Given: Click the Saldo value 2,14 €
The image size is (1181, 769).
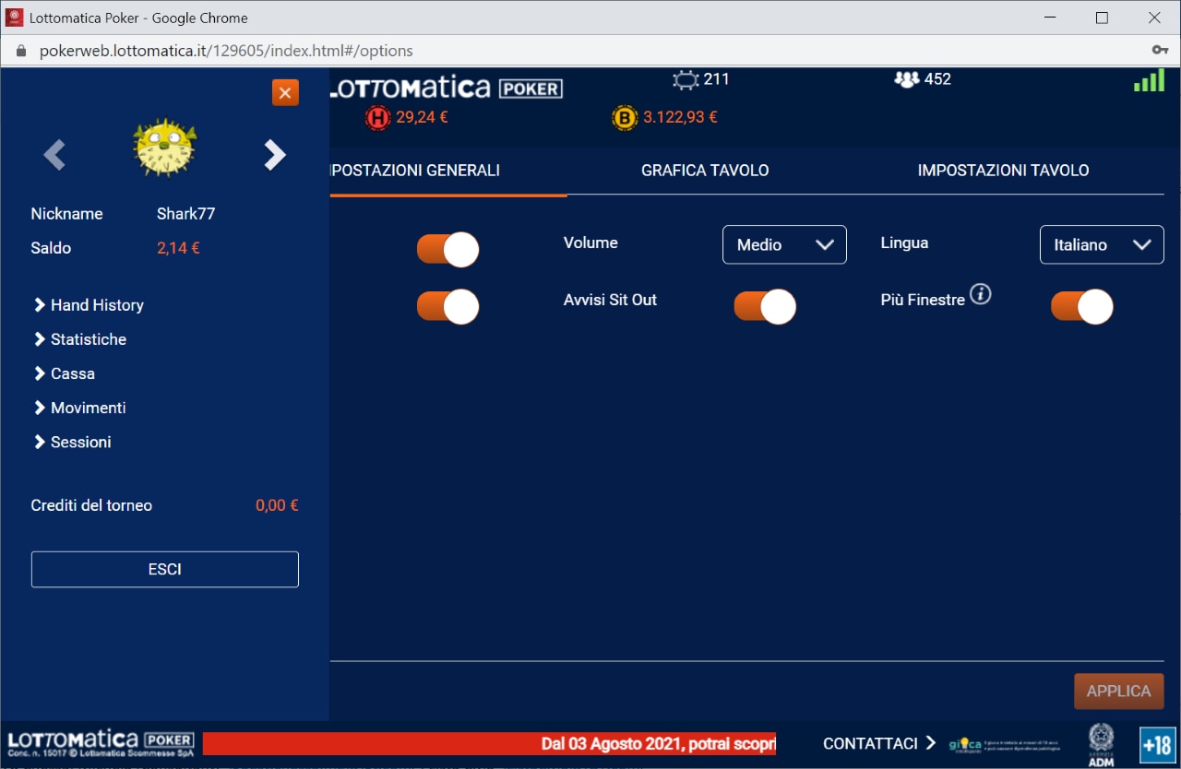Looking at the screenshot, I should 178,248.
